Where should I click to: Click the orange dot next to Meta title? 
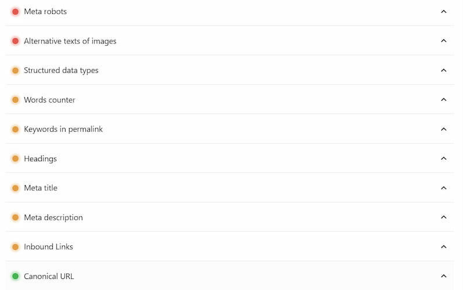click(16, 188)
